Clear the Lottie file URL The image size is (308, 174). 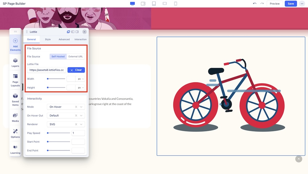76,70
